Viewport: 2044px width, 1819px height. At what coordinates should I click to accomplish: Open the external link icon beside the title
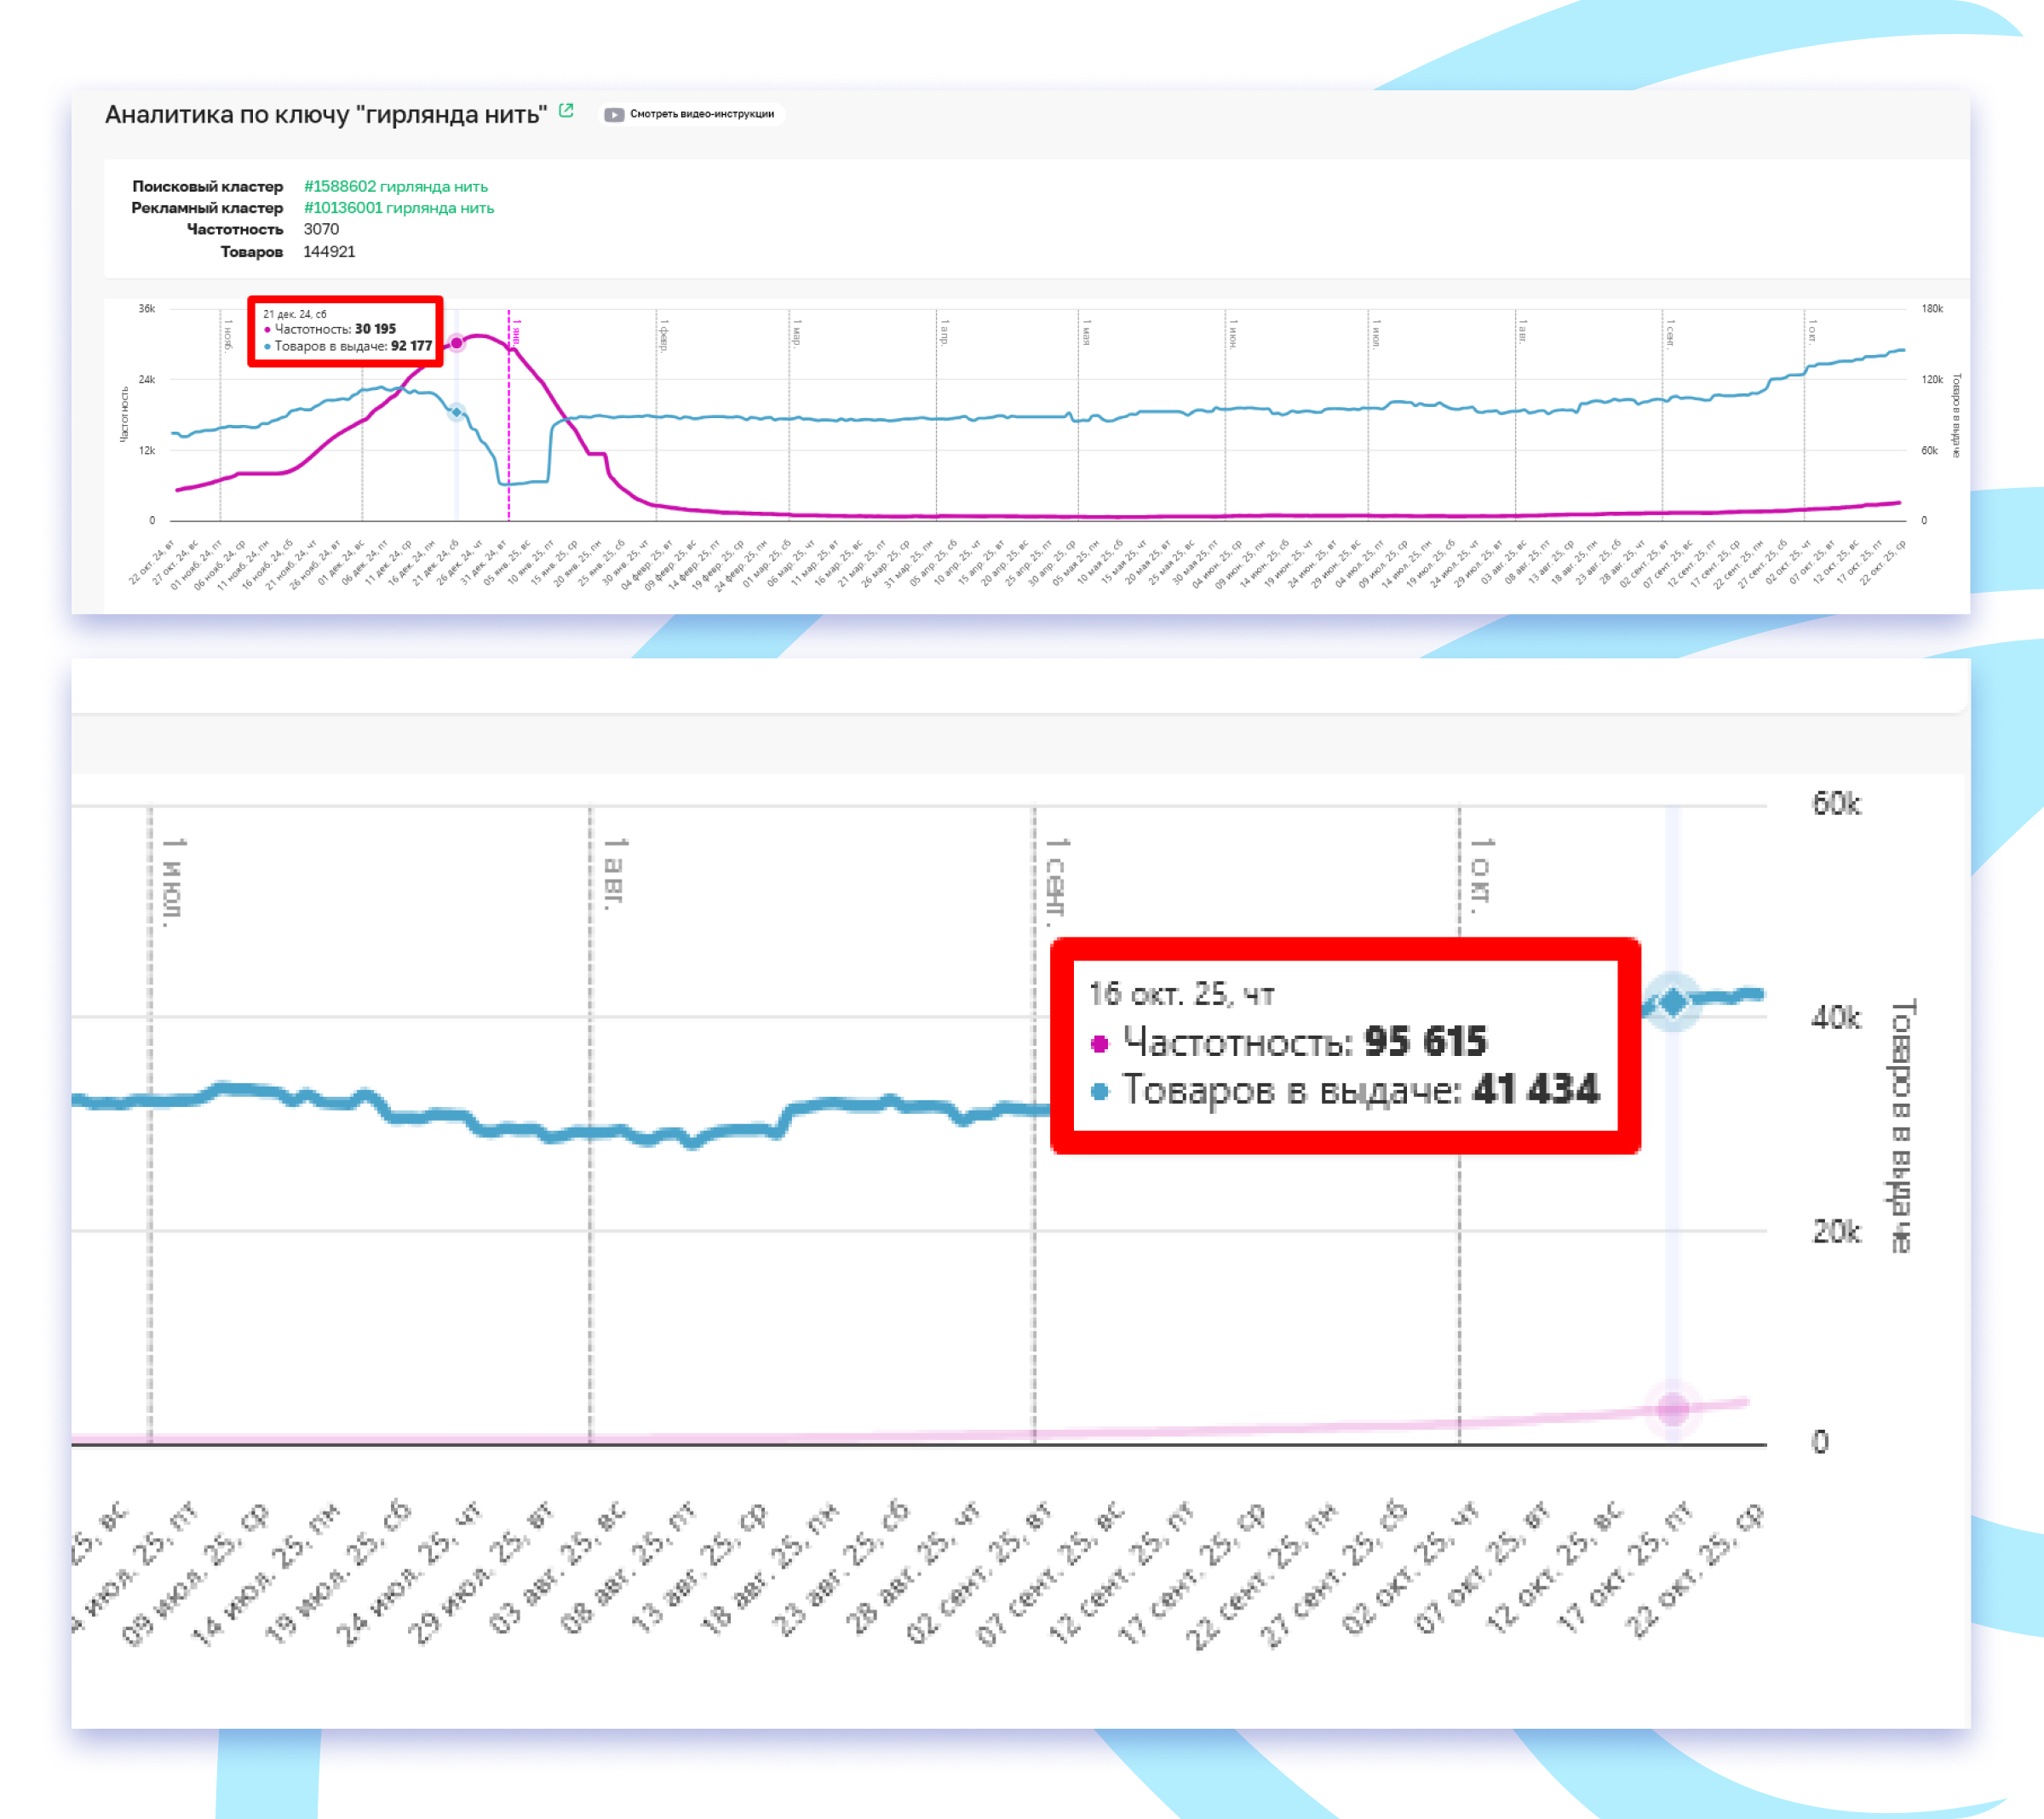click(566, 111)
